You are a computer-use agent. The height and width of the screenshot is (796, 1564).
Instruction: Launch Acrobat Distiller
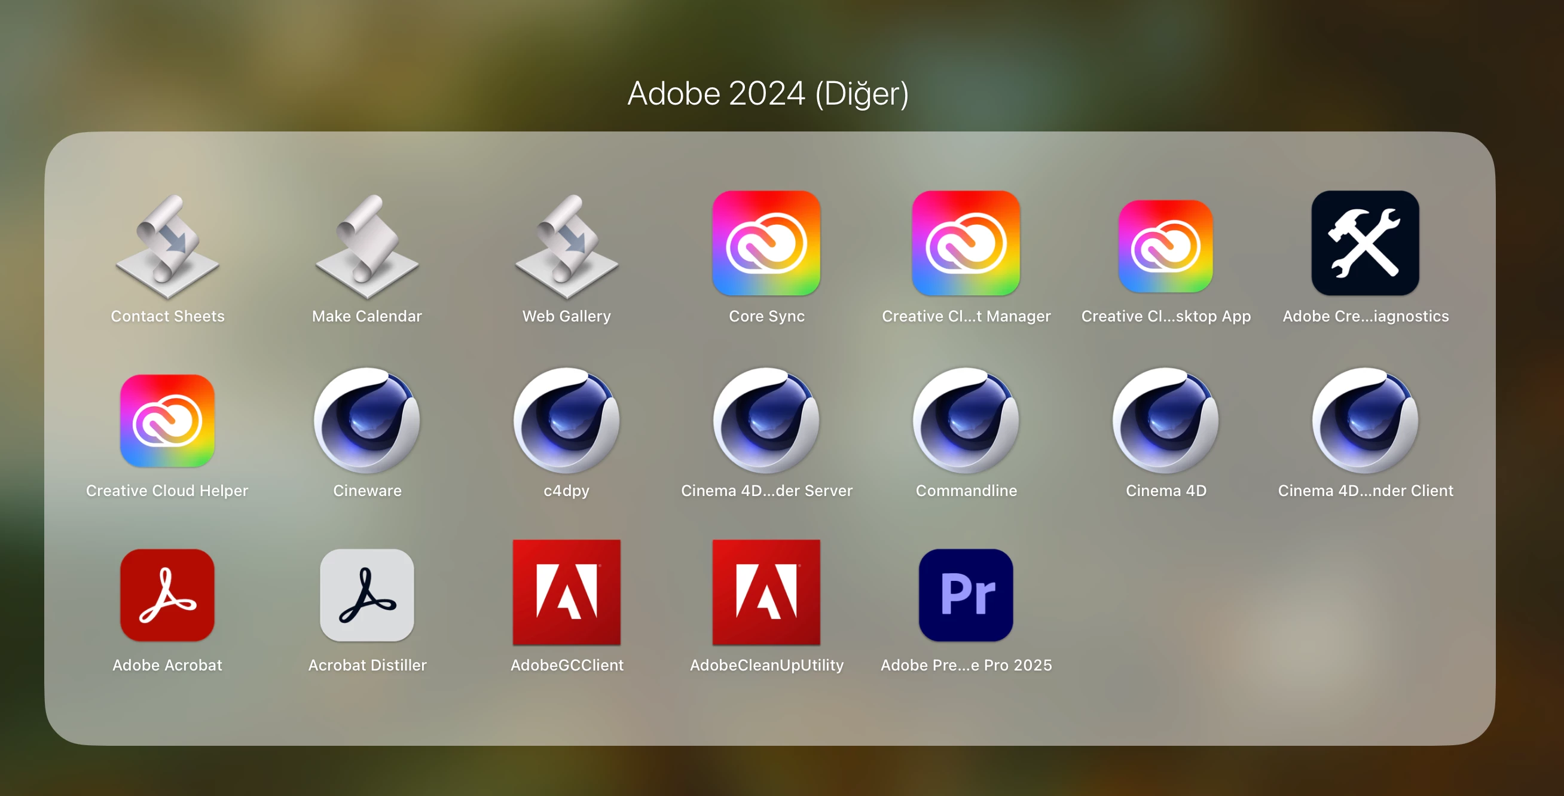(x=366, y=595)
